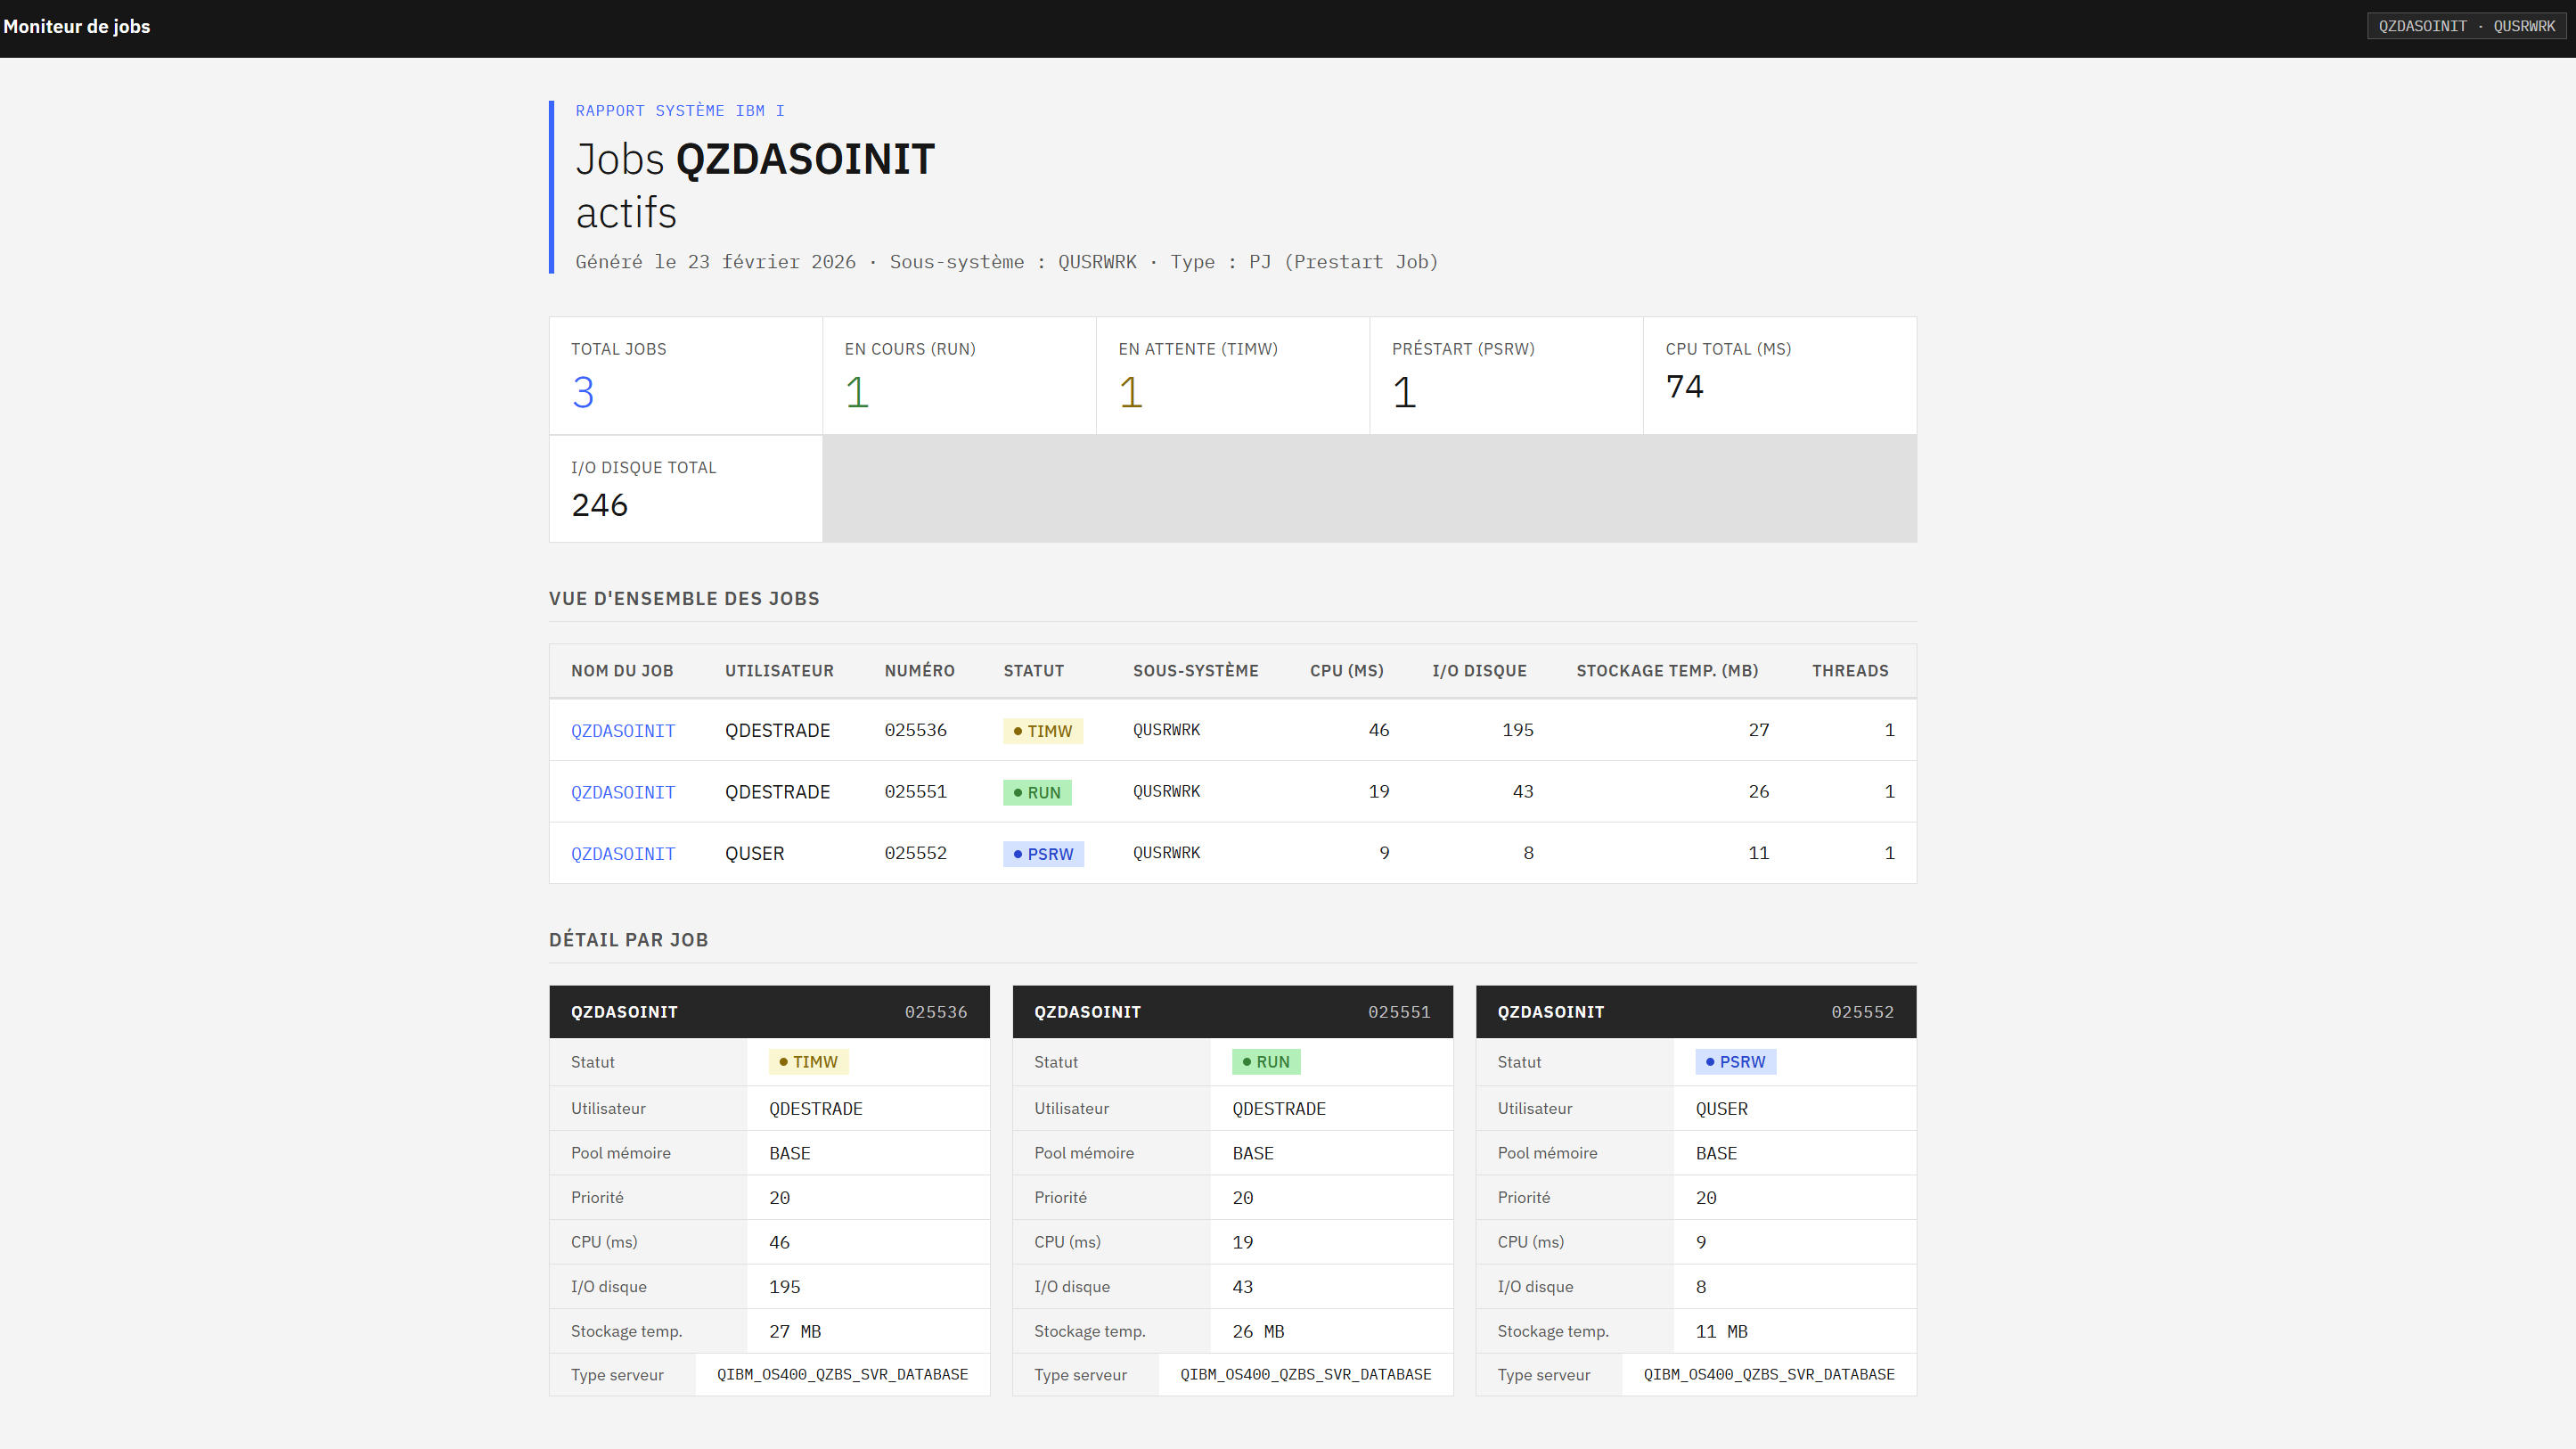Select the I/O disque total card
The image size is (2576, 1449).
pos(685,489)
